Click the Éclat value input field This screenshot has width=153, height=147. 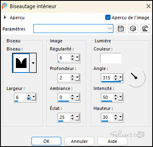64,117
